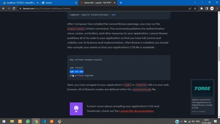Viewport: 220px width, 124px height.
Task: Close the Starter Kits tab
Action: [114, 3]
